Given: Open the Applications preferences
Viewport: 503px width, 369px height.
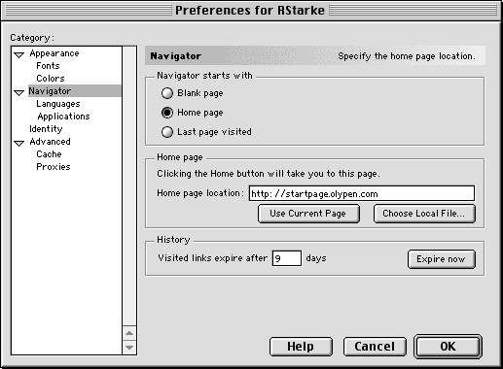Looking at the screenshot, I should (63, 117).
